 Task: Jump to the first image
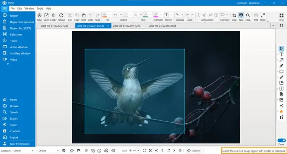tap(156, 150)
